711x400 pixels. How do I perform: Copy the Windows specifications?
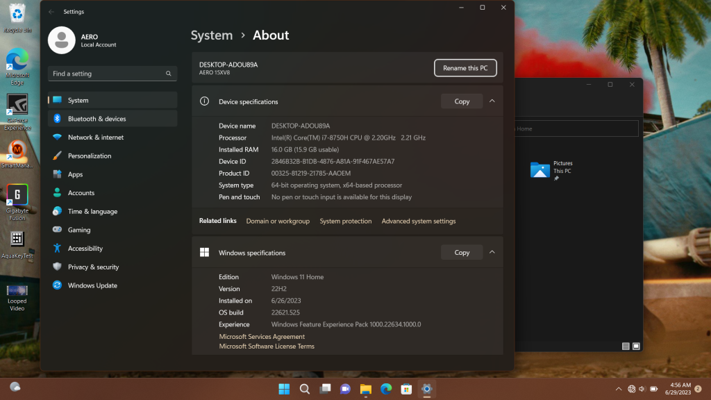click(x=462, y=253)
